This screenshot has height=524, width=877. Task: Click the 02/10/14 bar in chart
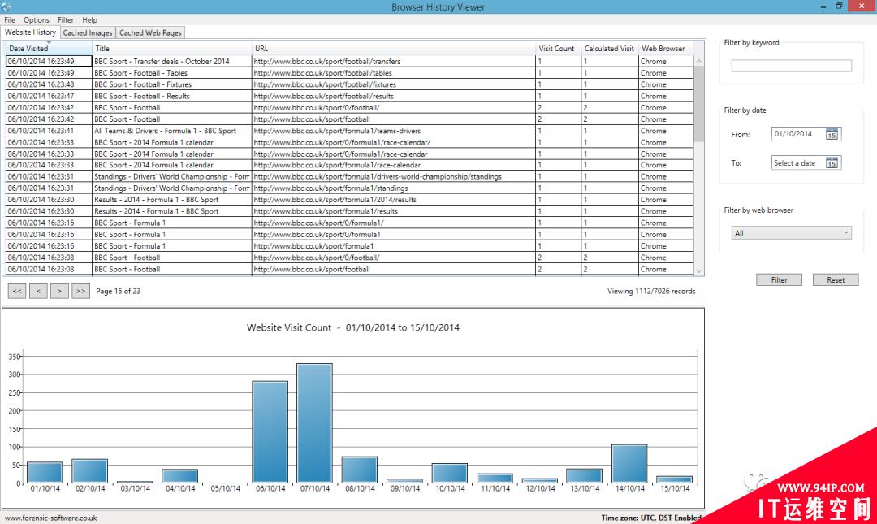[90, 471]
